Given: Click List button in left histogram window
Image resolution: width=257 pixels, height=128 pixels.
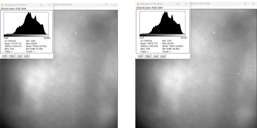Looking at the screenshot, I should pos(4,56).
